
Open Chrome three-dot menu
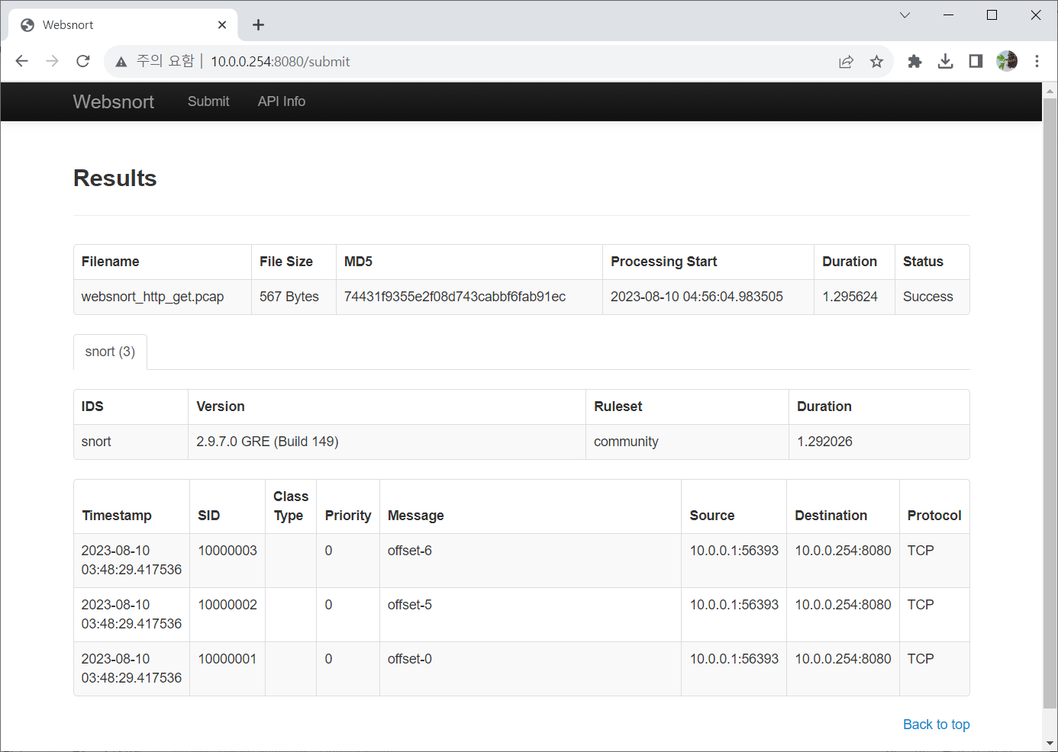point(1037,61)
